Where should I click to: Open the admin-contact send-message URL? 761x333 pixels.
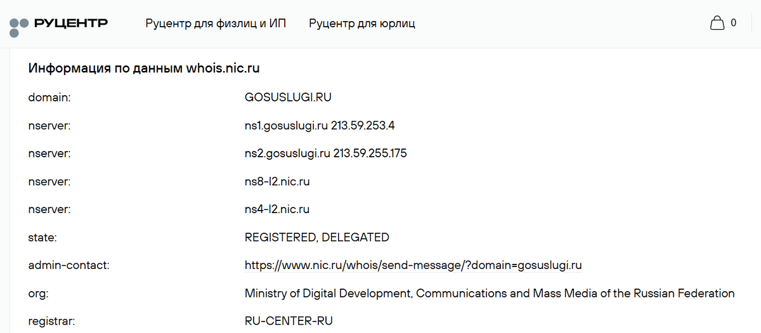point(413,265)
